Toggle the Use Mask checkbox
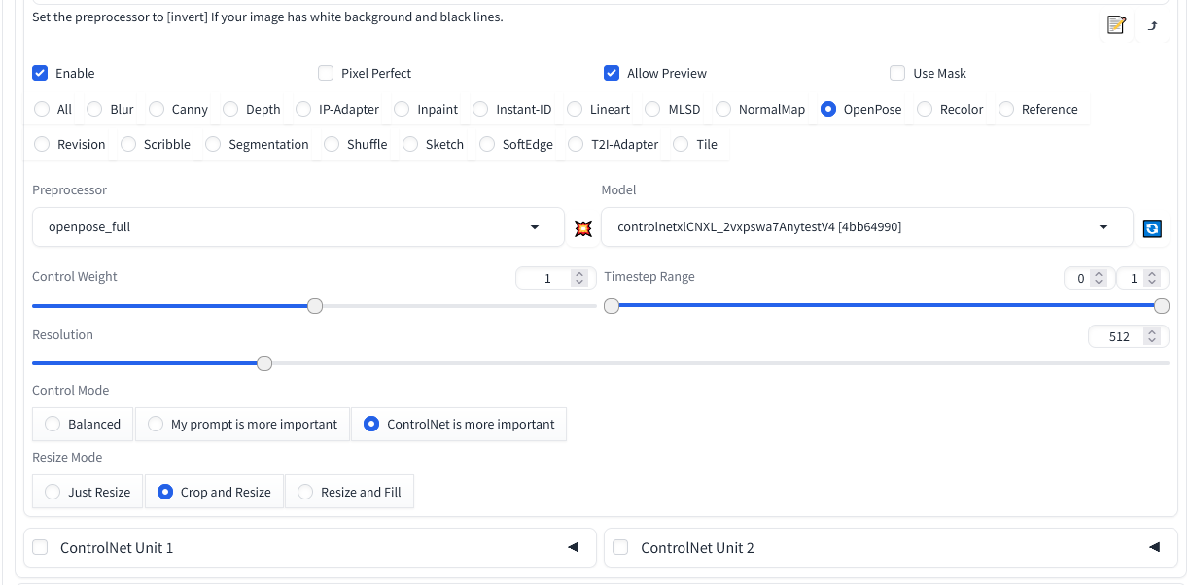This screenshot has width=1192, height=585. point(897,73)
